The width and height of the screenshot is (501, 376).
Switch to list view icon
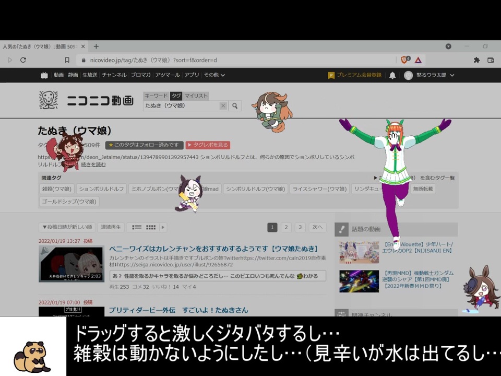pos(137,227)
